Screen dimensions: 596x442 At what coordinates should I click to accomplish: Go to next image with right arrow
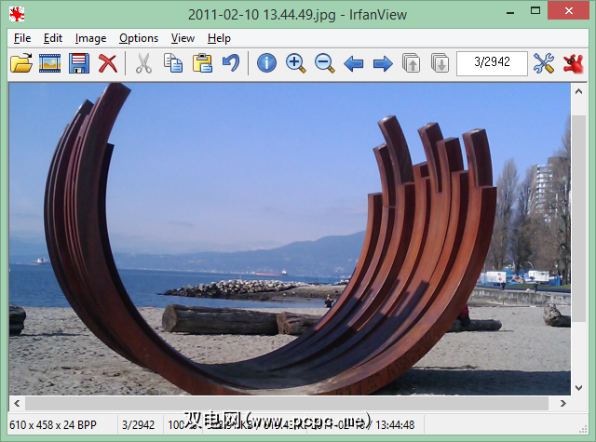point(382,64)
